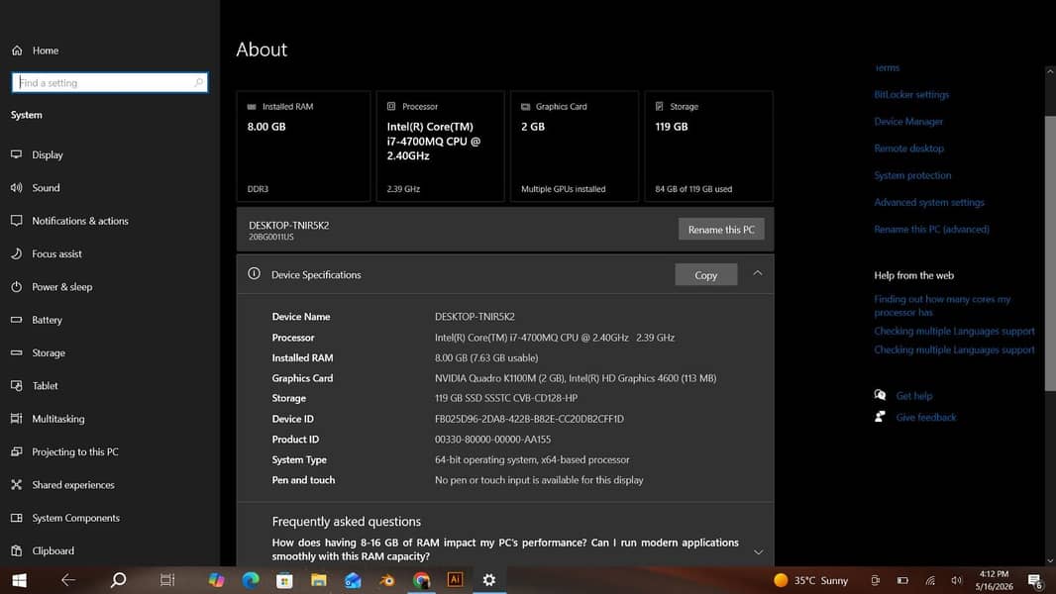
Task: Click the System Components icon
Action: 17,518
